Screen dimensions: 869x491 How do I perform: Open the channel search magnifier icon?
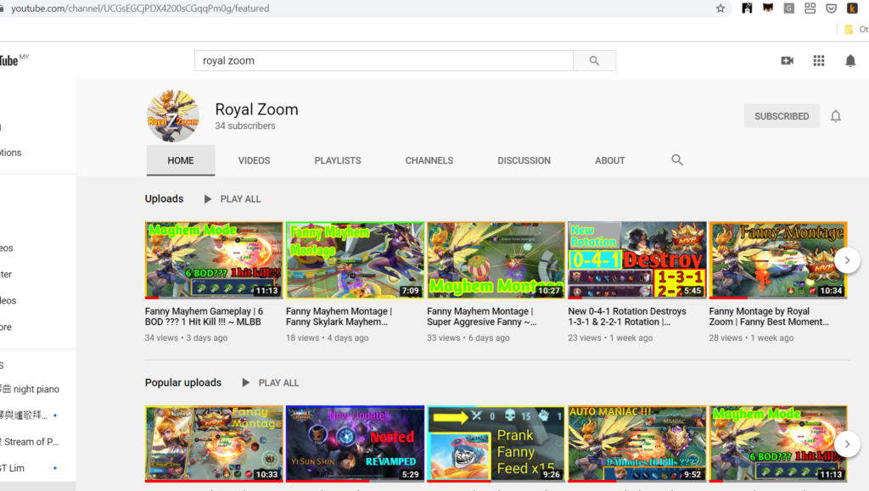point(676,160)
